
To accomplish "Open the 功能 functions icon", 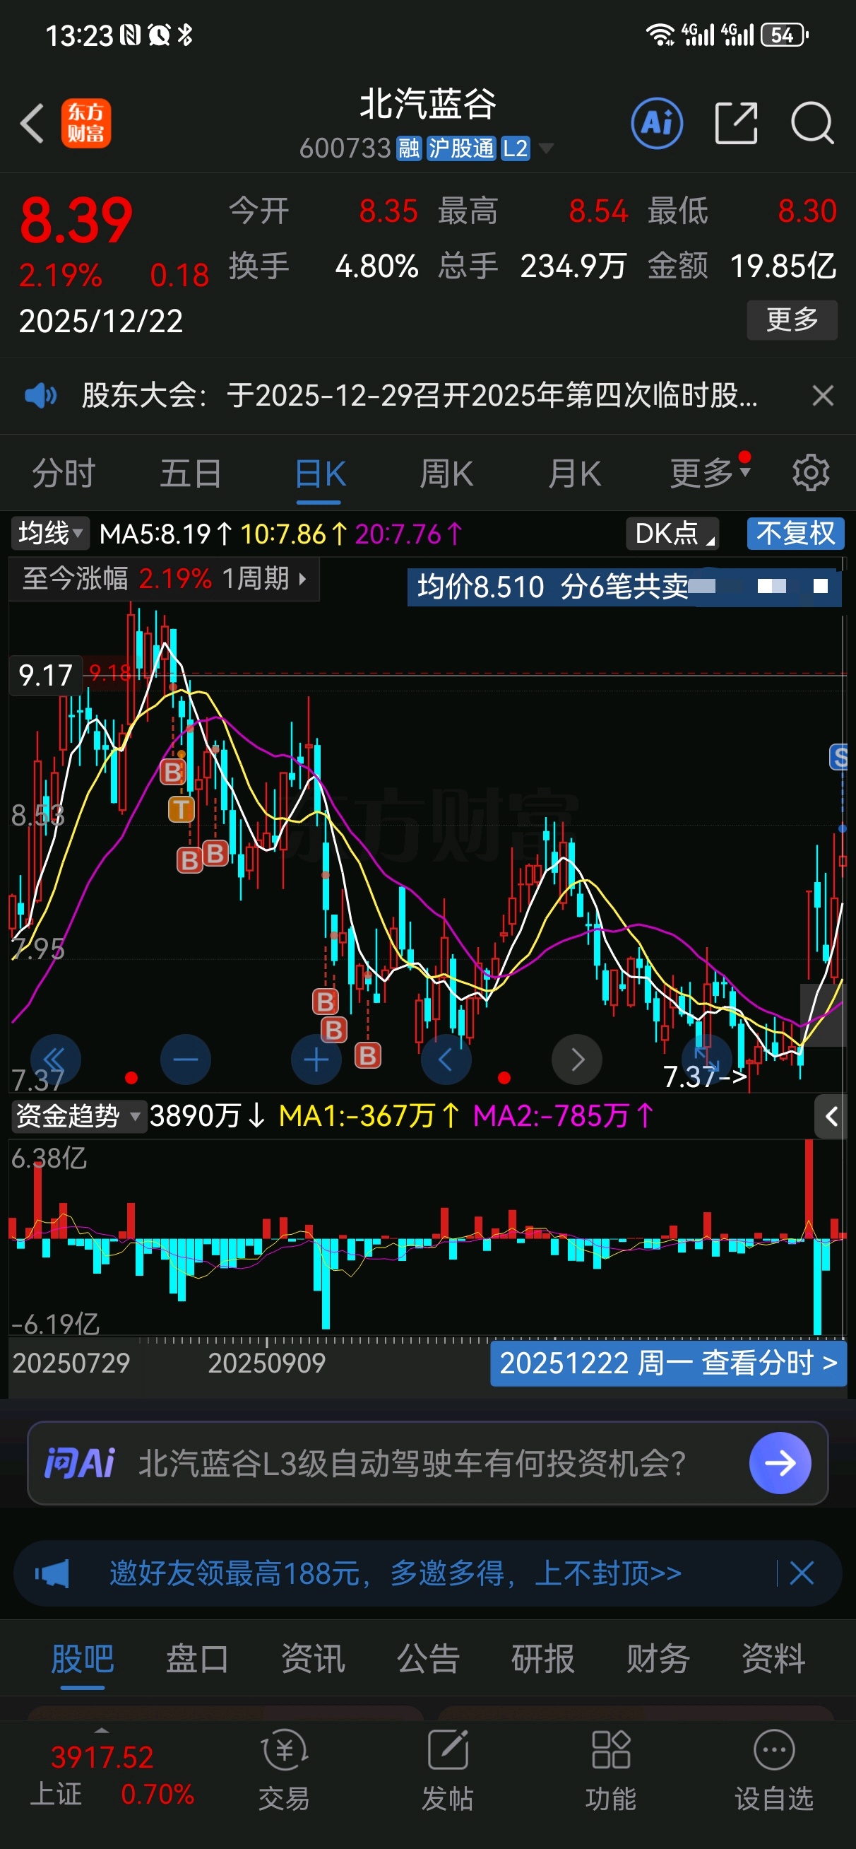I will point(611,1769).
